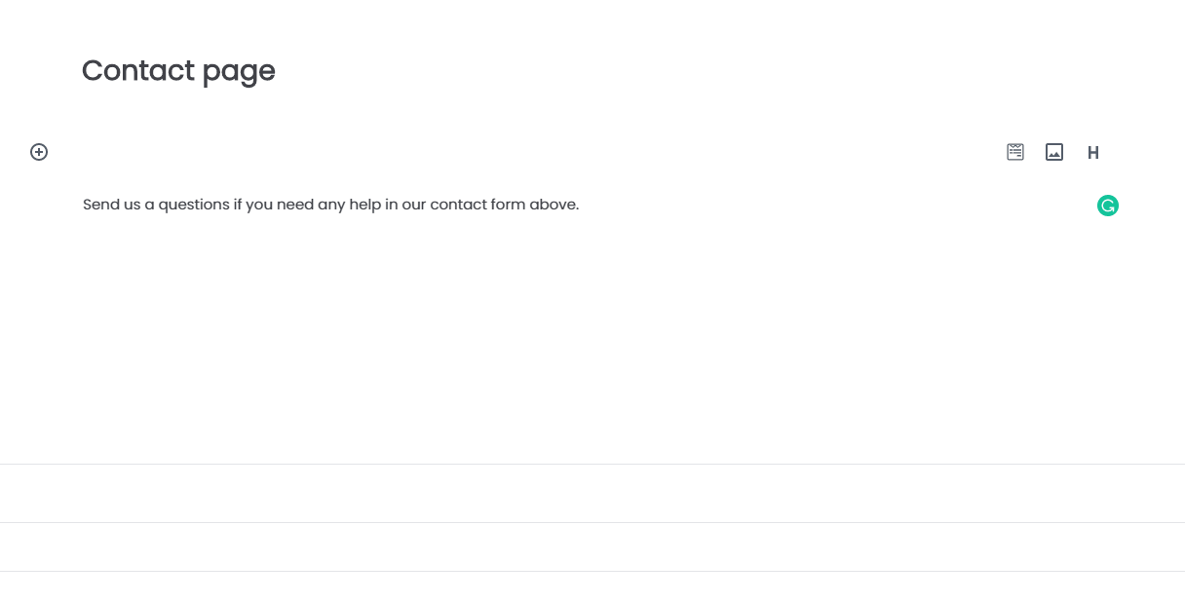Click the "Contact page" title
This screenshot has height=601, width=1185.
click(x=178, y=71)
